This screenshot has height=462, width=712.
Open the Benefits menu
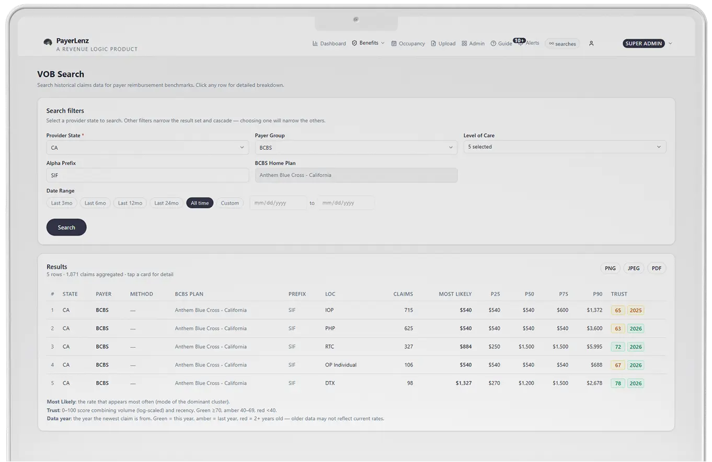(x=368, y=43)
